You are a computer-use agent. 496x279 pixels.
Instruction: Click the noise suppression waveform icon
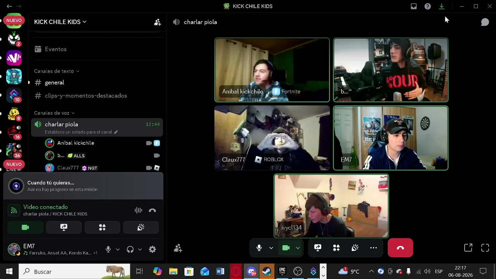pyautogui.click(x=138, y=210)
